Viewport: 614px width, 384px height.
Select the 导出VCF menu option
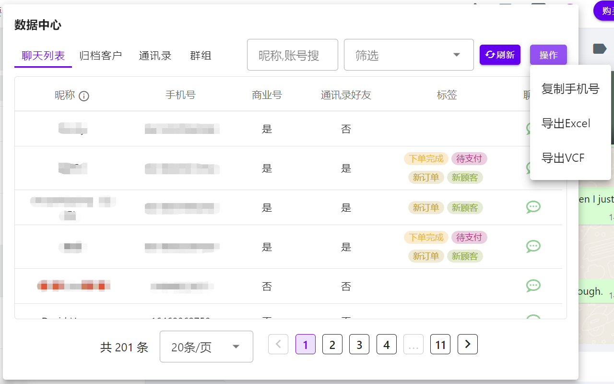563,157
